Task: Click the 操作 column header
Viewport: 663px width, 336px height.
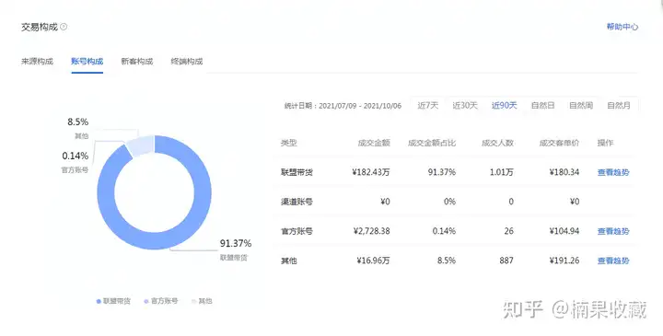Action: tap(605, 143)
